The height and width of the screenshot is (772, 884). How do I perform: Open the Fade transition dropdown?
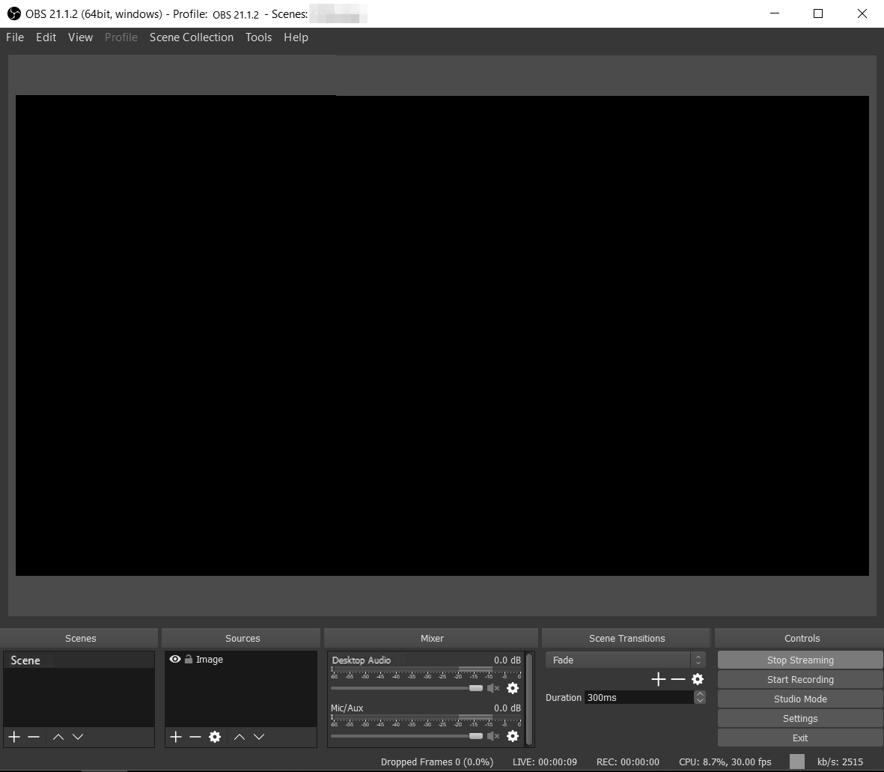tap(625, 660)
